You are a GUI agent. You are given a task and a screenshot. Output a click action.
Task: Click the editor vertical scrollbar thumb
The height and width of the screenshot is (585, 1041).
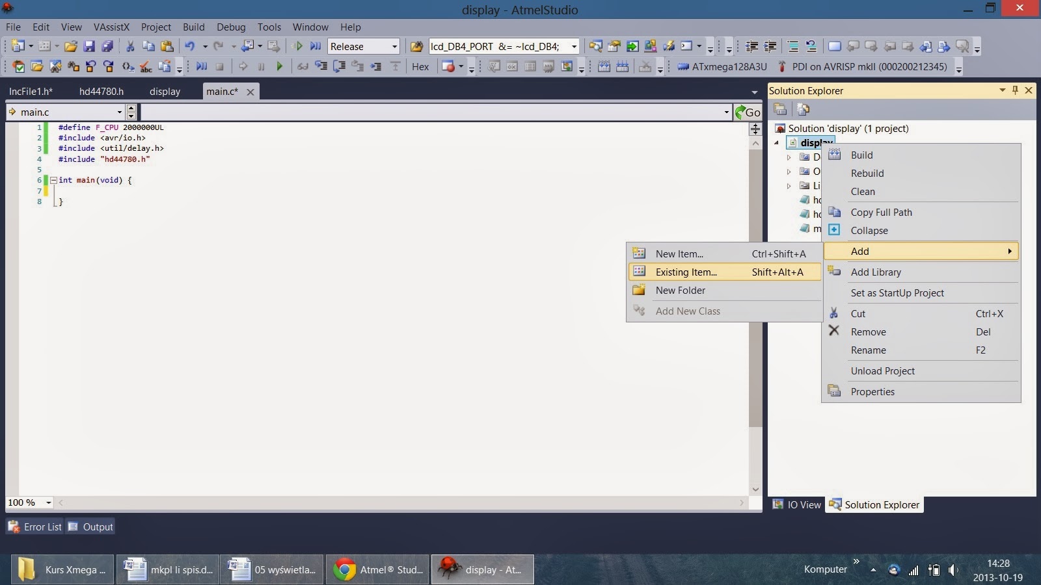[755, 289]
